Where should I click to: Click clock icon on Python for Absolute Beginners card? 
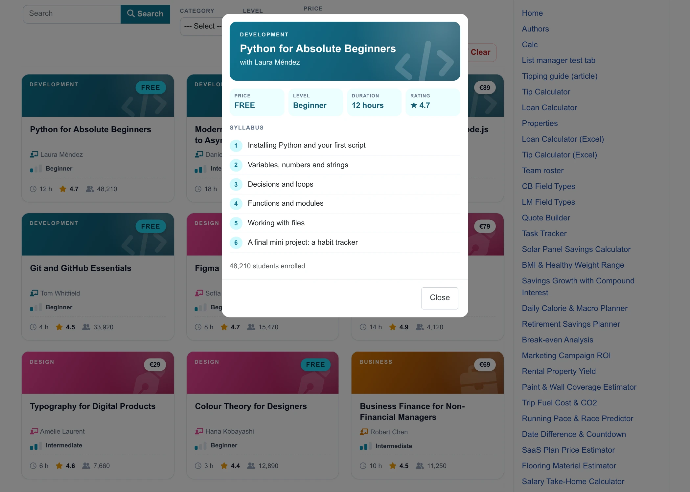(x=33, y=189)
